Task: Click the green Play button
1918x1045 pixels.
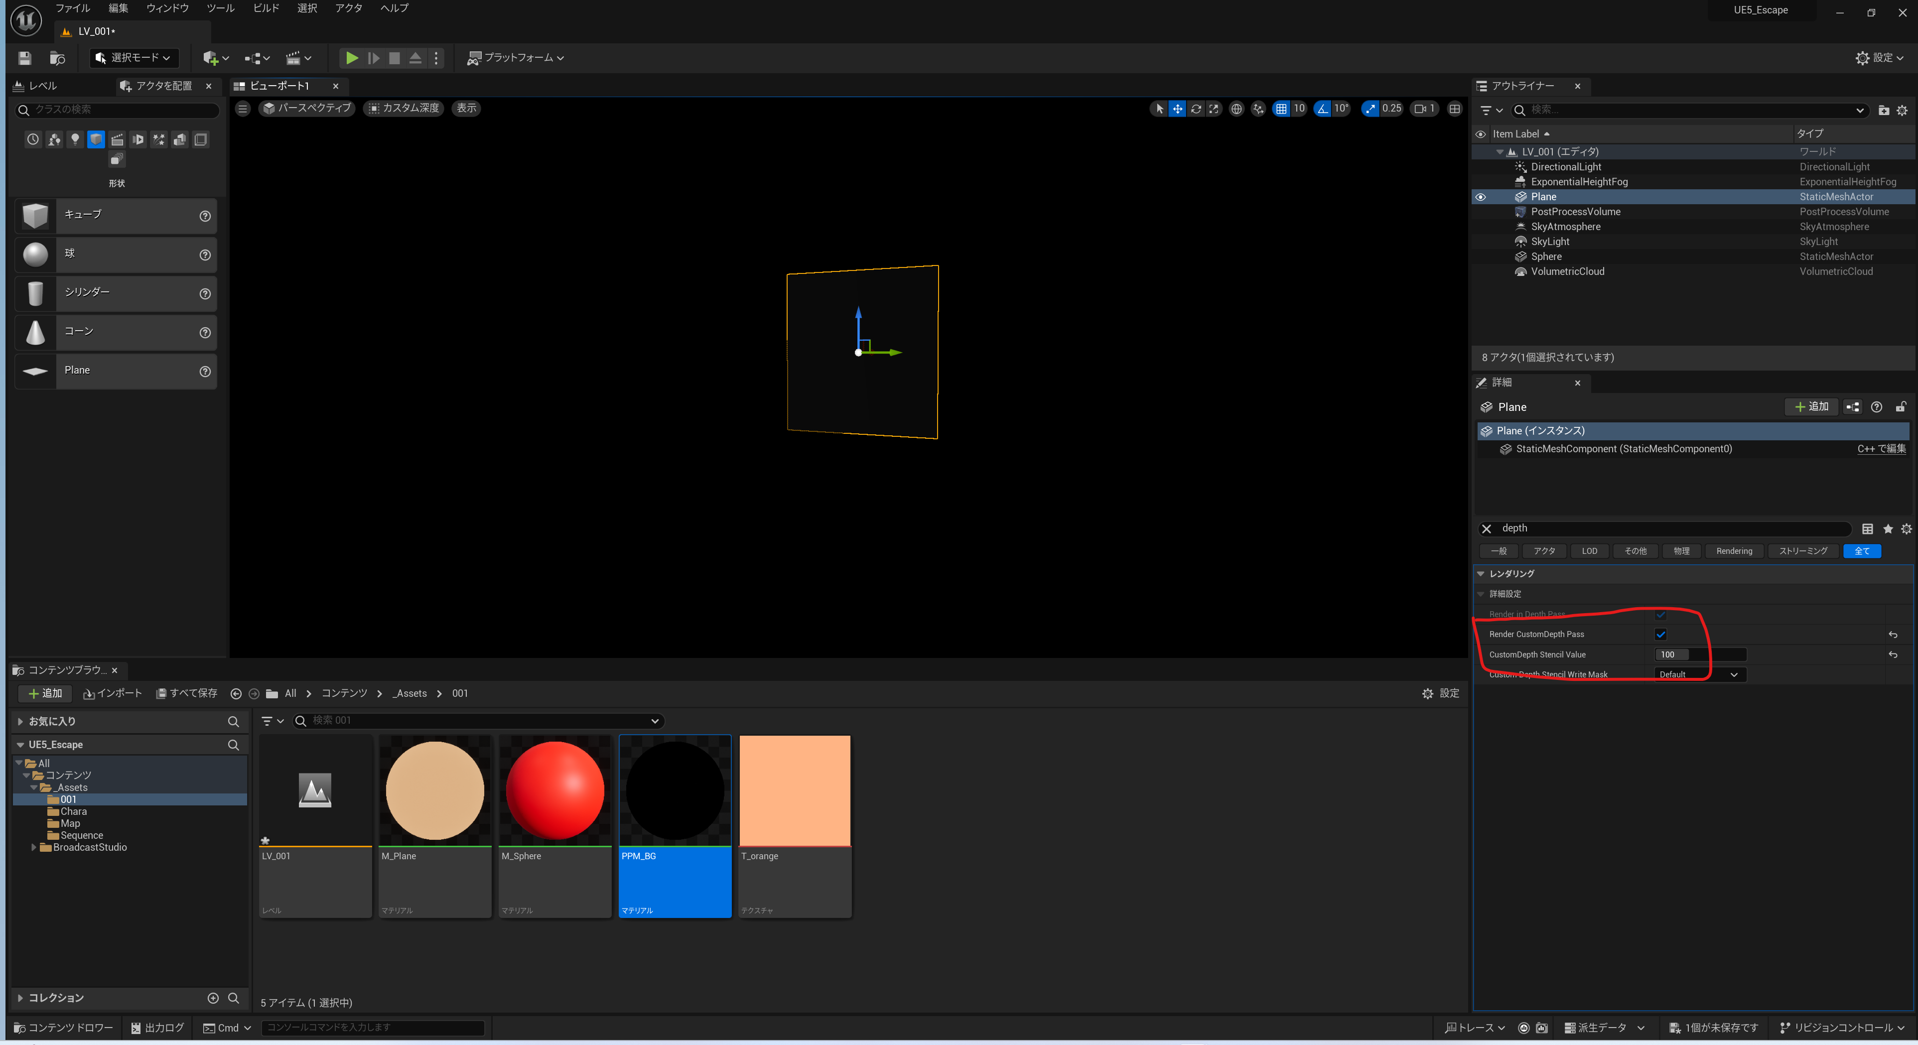Action: (x=351, y=57)
